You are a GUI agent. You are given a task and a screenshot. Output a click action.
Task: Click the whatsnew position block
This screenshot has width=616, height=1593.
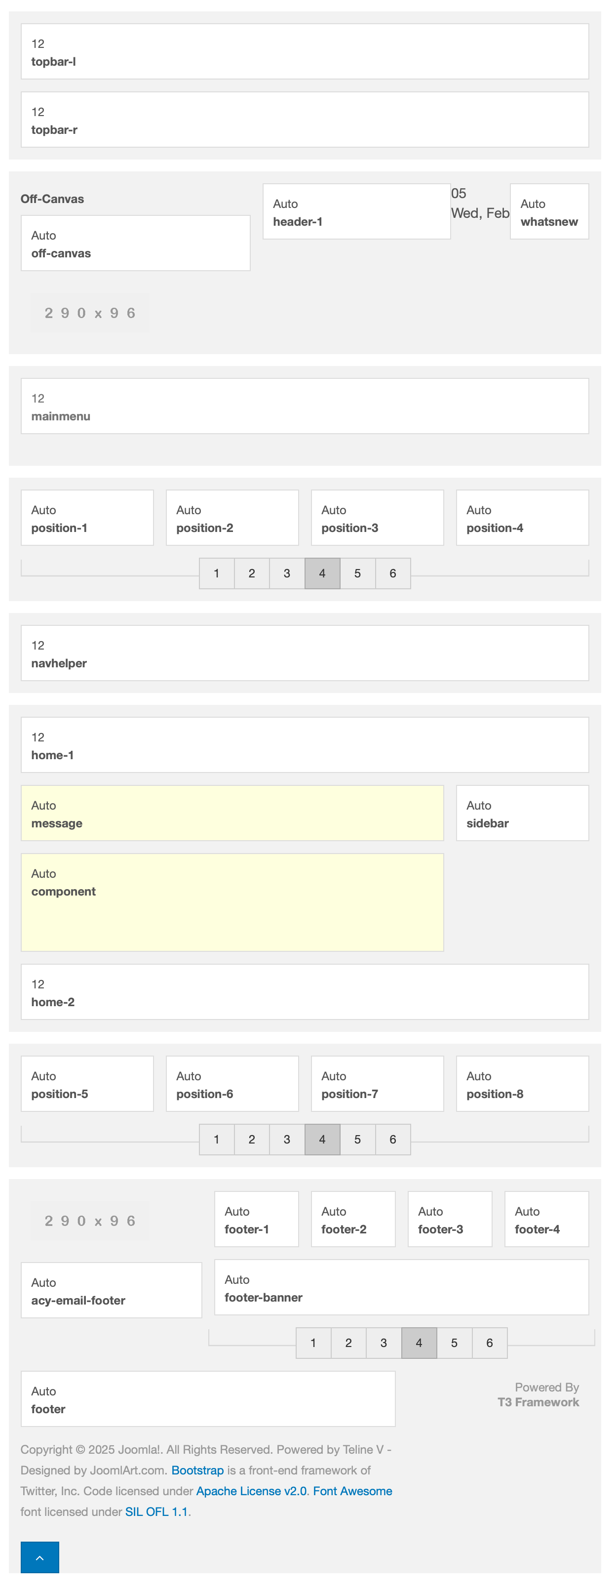coord(549,211)
